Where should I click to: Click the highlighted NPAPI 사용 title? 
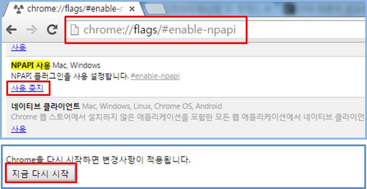[x=31, y=65]
